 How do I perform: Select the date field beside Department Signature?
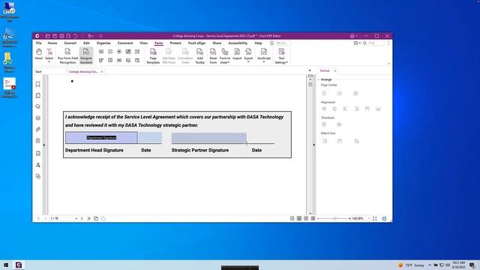click(x=150, y=138)
